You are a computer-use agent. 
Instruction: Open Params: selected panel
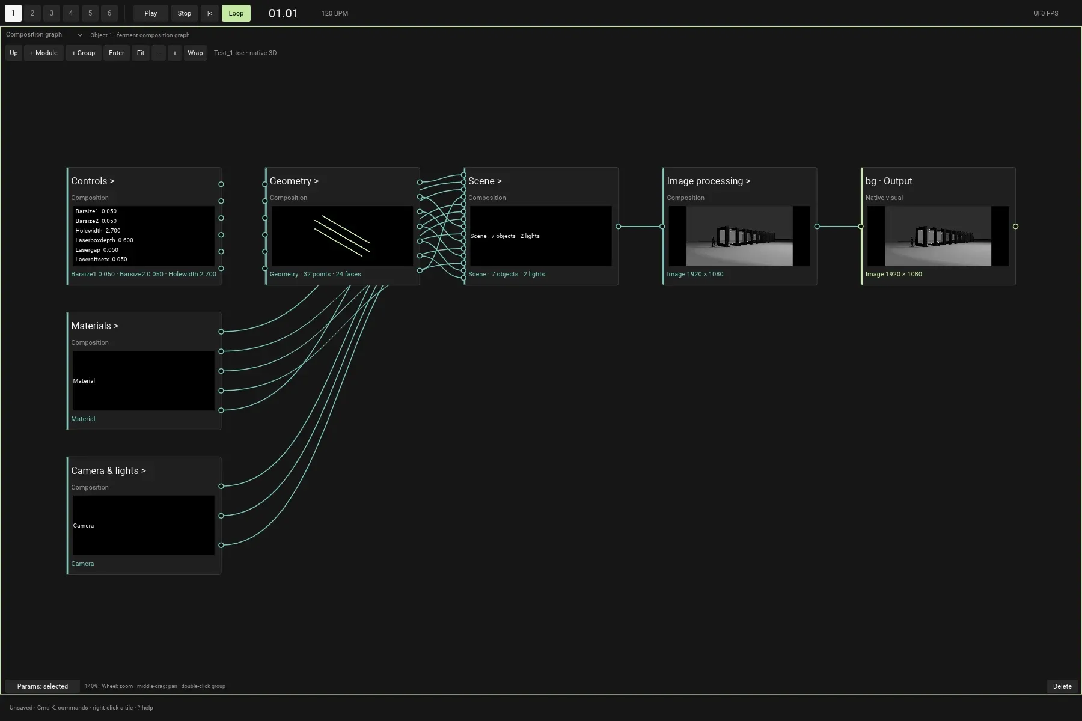point(43,686)
